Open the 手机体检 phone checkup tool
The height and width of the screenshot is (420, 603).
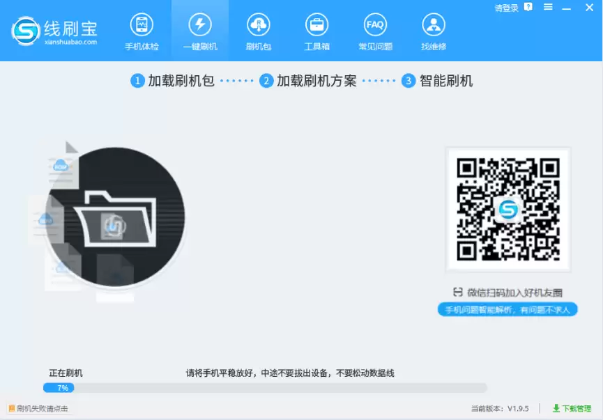(142, 29)
